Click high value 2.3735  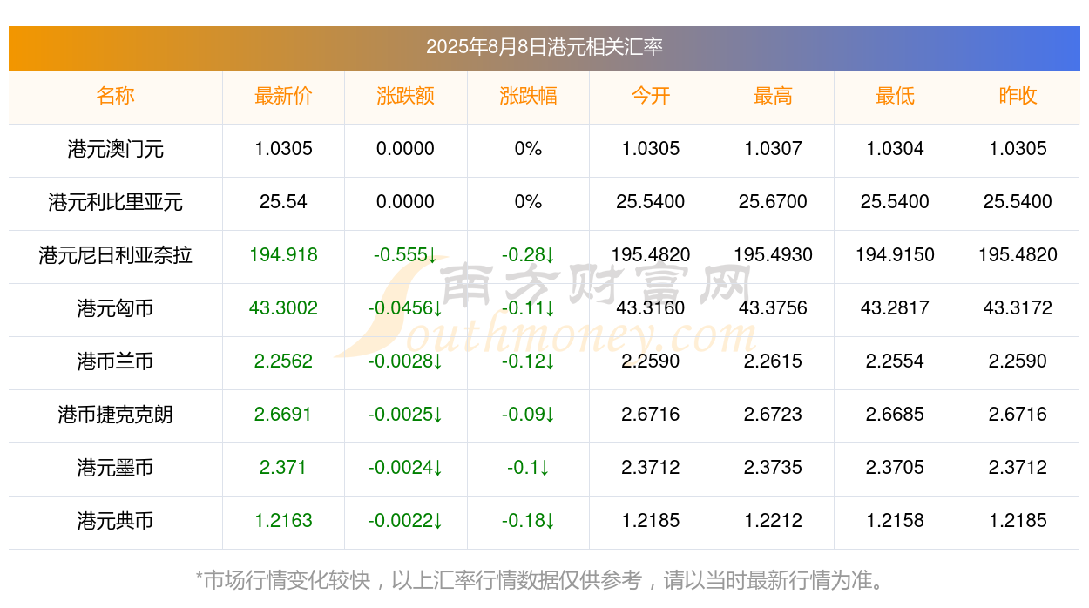[773, 468]
